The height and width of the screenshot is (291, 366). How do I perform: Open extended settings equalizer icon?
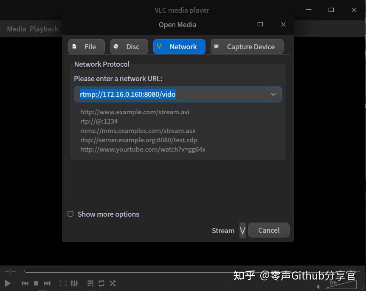(x=74, y=283)
